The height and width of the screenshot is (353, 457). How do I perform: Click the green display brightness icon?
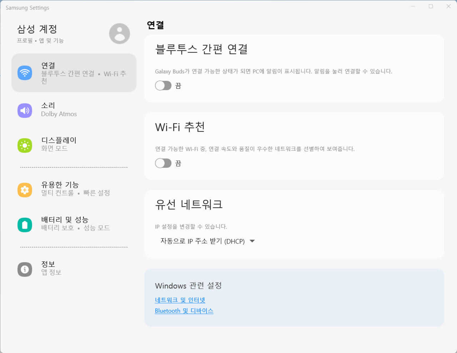tap(25, 145)
